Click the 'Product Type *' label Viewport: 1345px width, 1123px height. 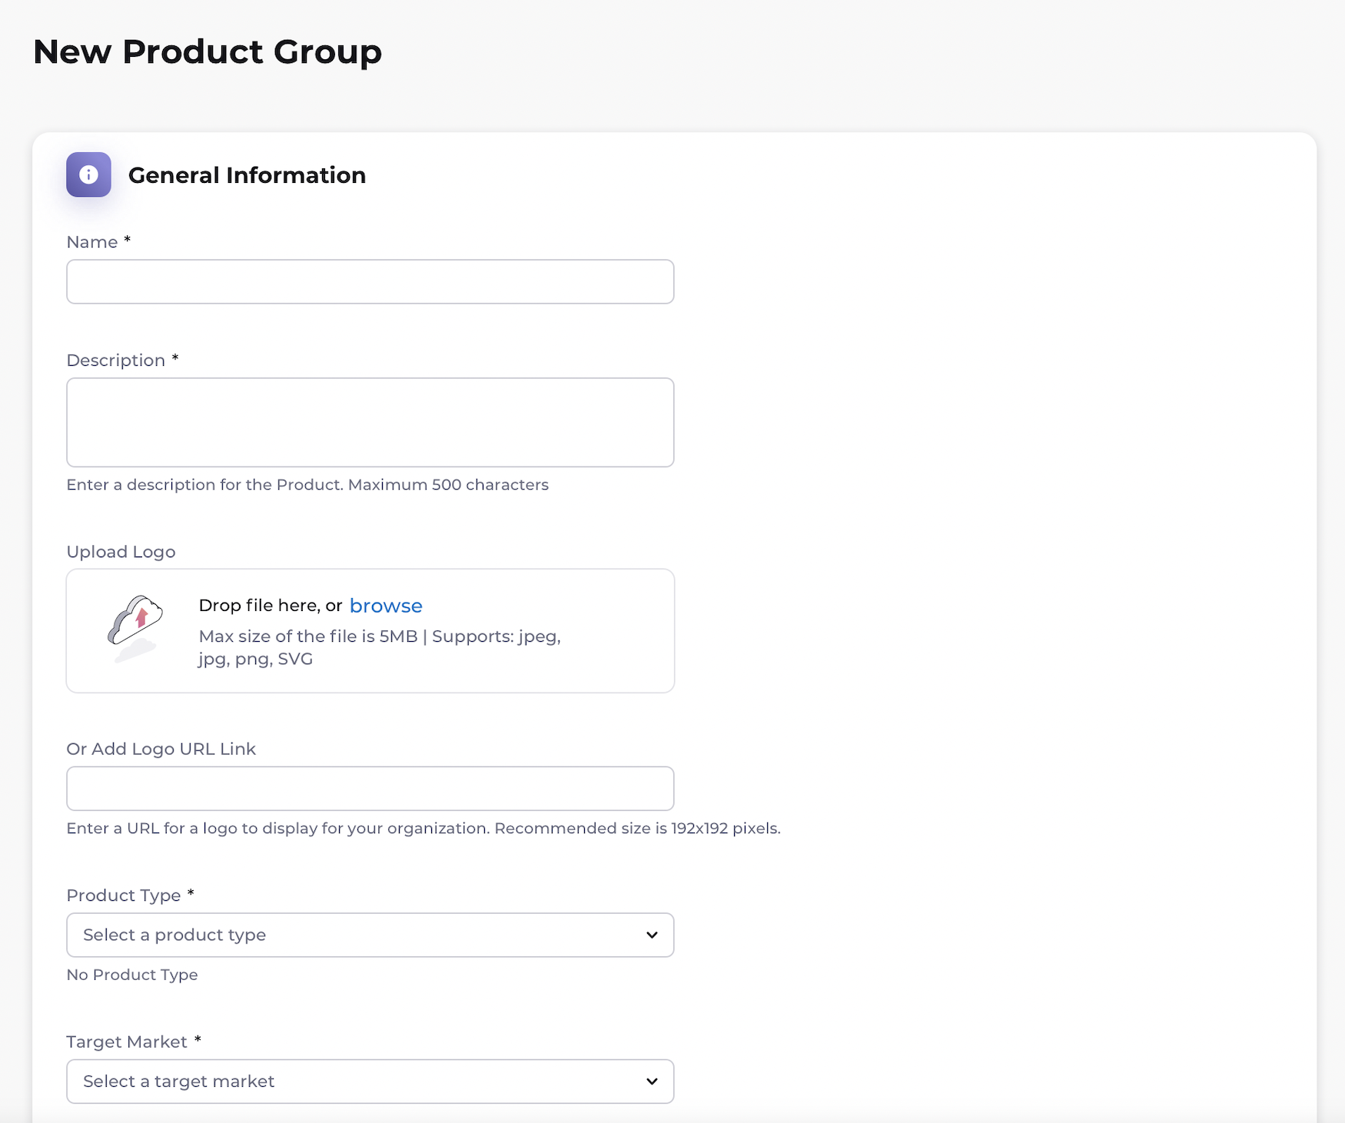pos(131,895)
